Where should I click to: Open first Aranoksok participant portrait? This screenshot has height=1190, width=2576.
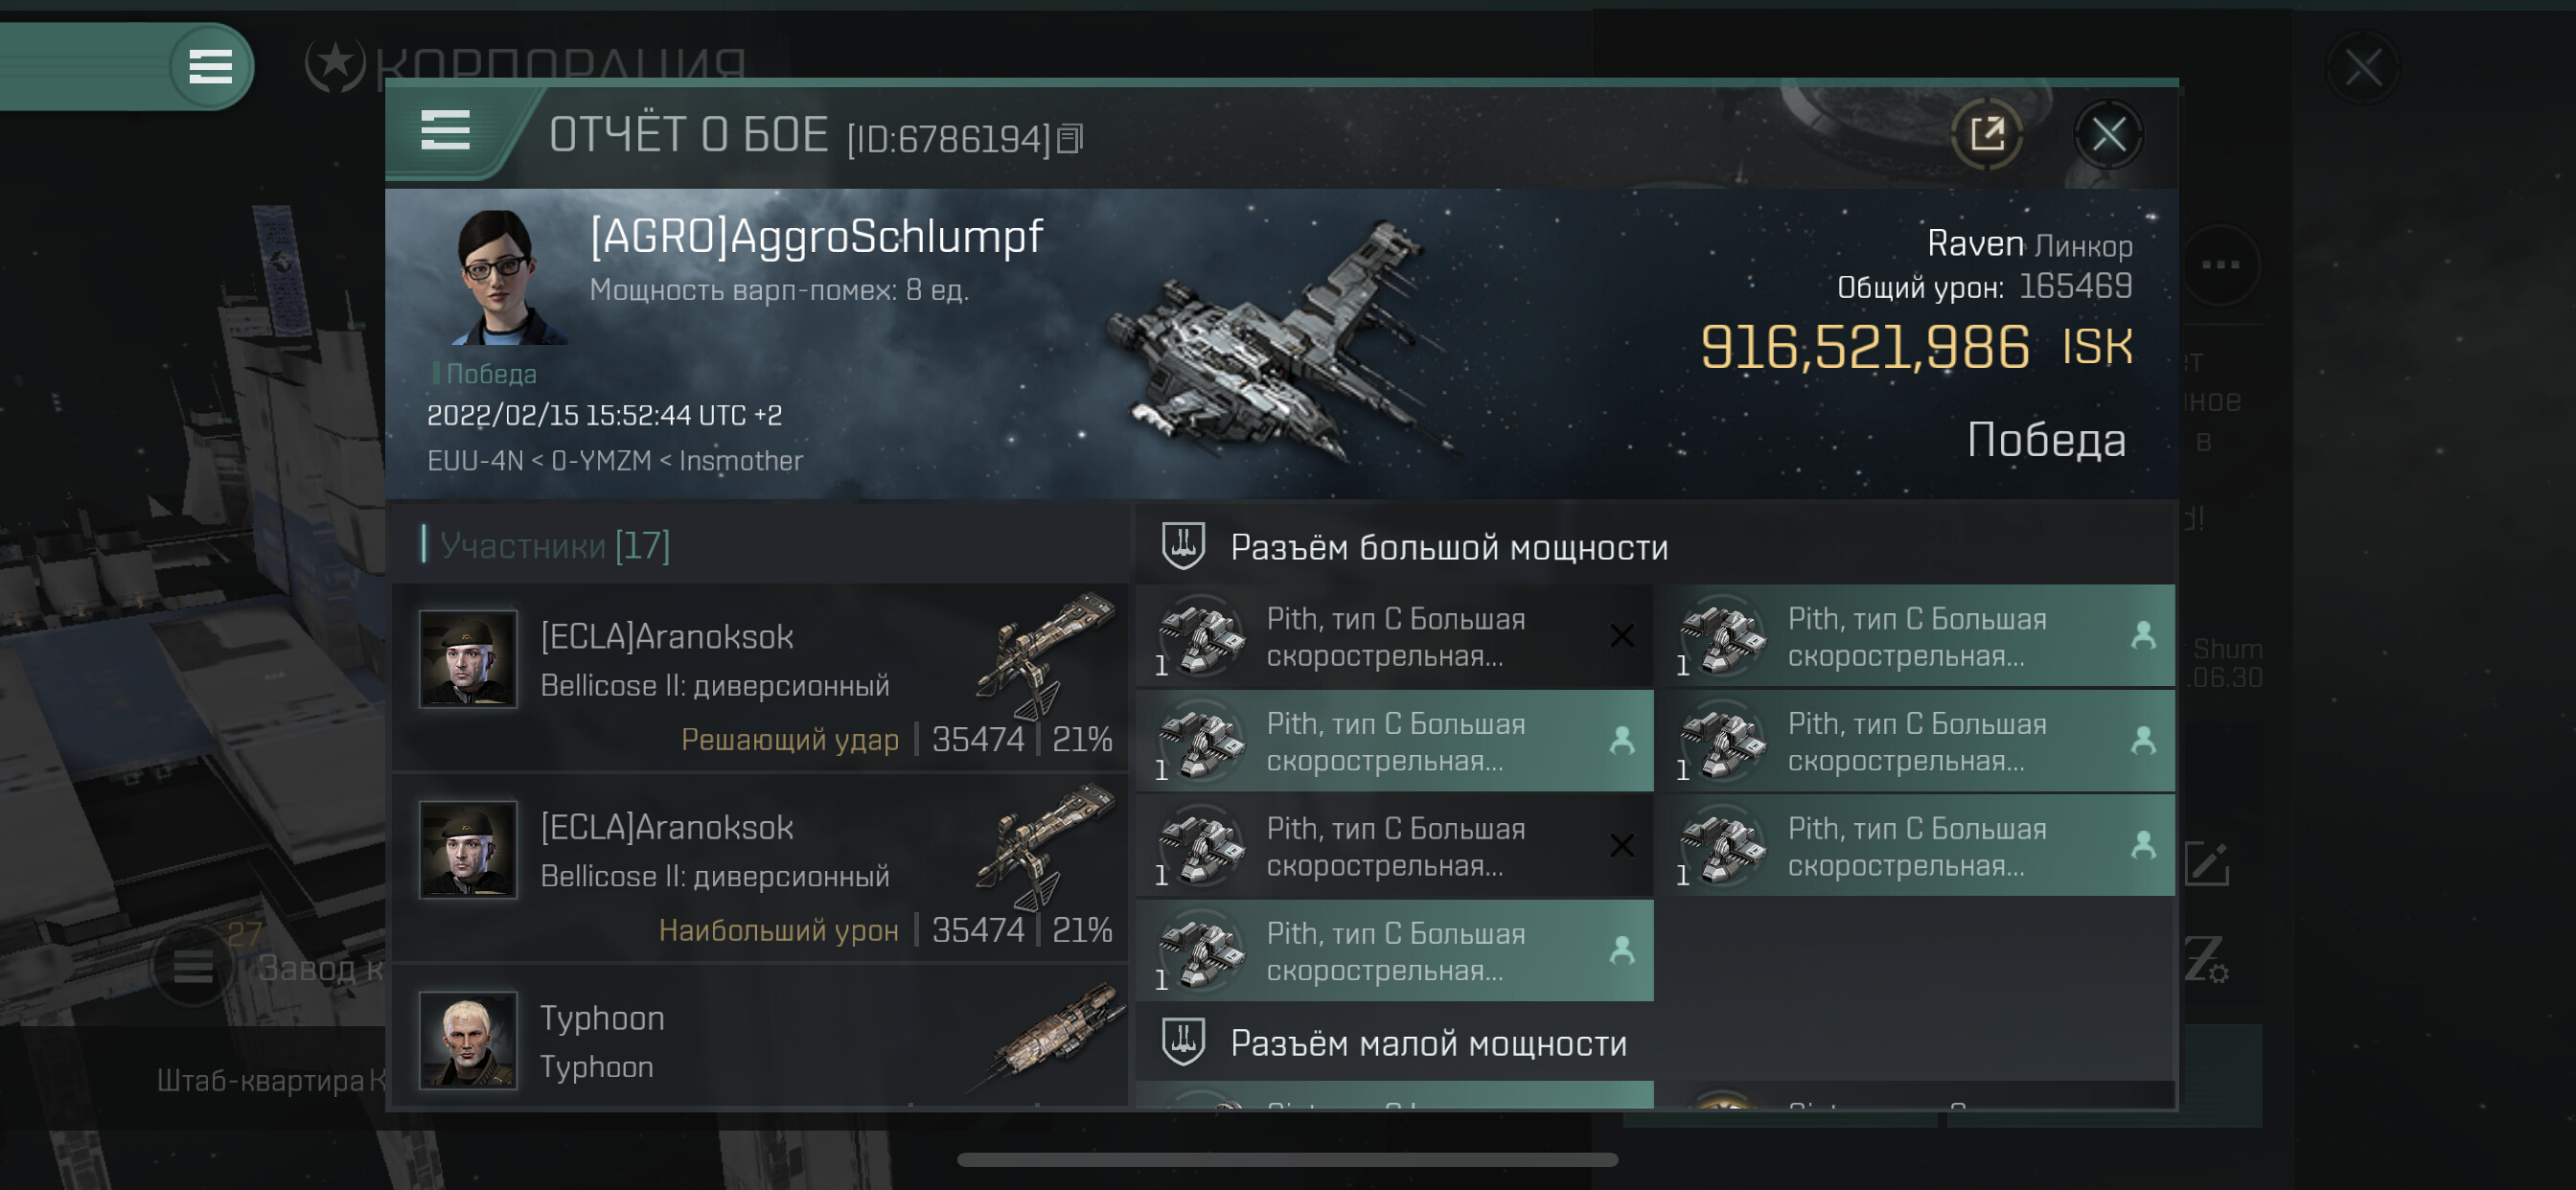point(468,659)
